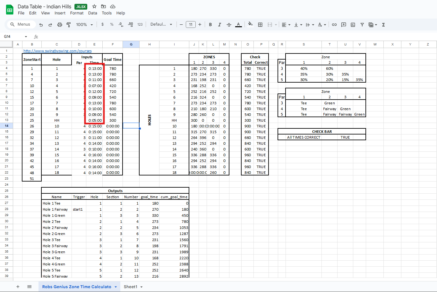Image resolution: width=437 pixels, height=292 pixels.
Task: Click the Insert link icon
Action: [334, 25]
